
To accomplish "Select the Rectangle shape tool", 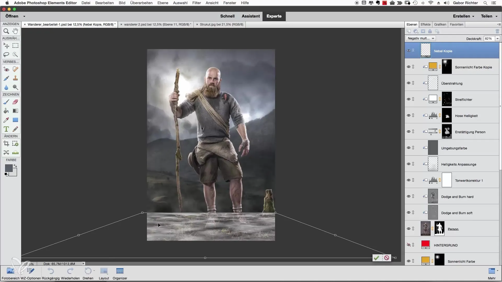I will pyautogui.click(x=15, y=120).
